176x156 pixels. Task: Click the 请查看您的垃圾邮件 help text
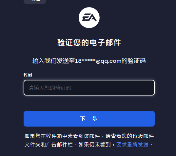[x=130, y=136]
